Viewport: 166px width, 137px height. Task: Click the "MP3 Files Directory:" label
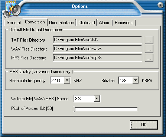tap(29, 58)
